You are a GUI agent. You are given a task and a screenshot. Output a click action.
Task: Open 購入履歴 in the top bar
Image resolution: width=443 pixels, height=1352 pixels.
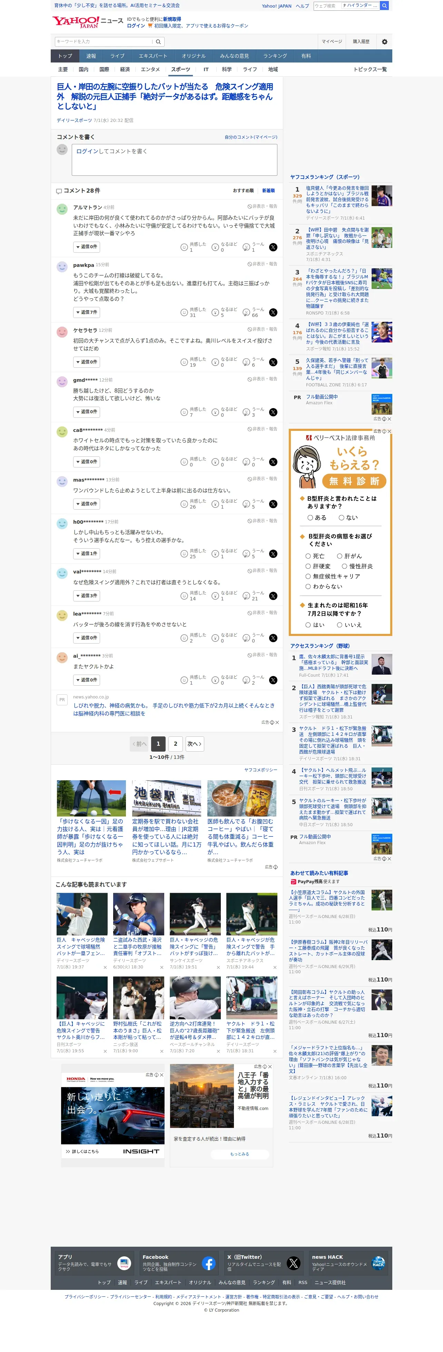click(x=361, y=41)
